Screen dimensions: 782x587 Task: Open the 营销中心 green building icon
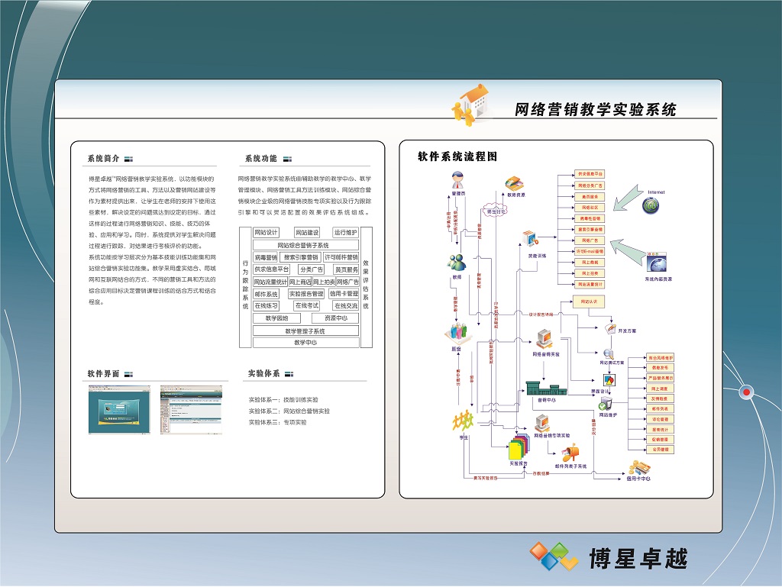[x=545, y=387]
